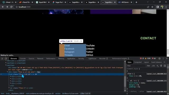Open layout.css line 373 source link
The width and height of the screenshot is (169, 95).
[157, 81]
